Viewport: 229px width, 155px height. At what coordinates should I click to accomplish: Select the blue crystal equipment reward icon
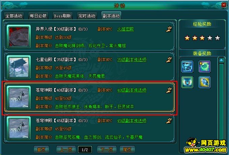[204, 82]
